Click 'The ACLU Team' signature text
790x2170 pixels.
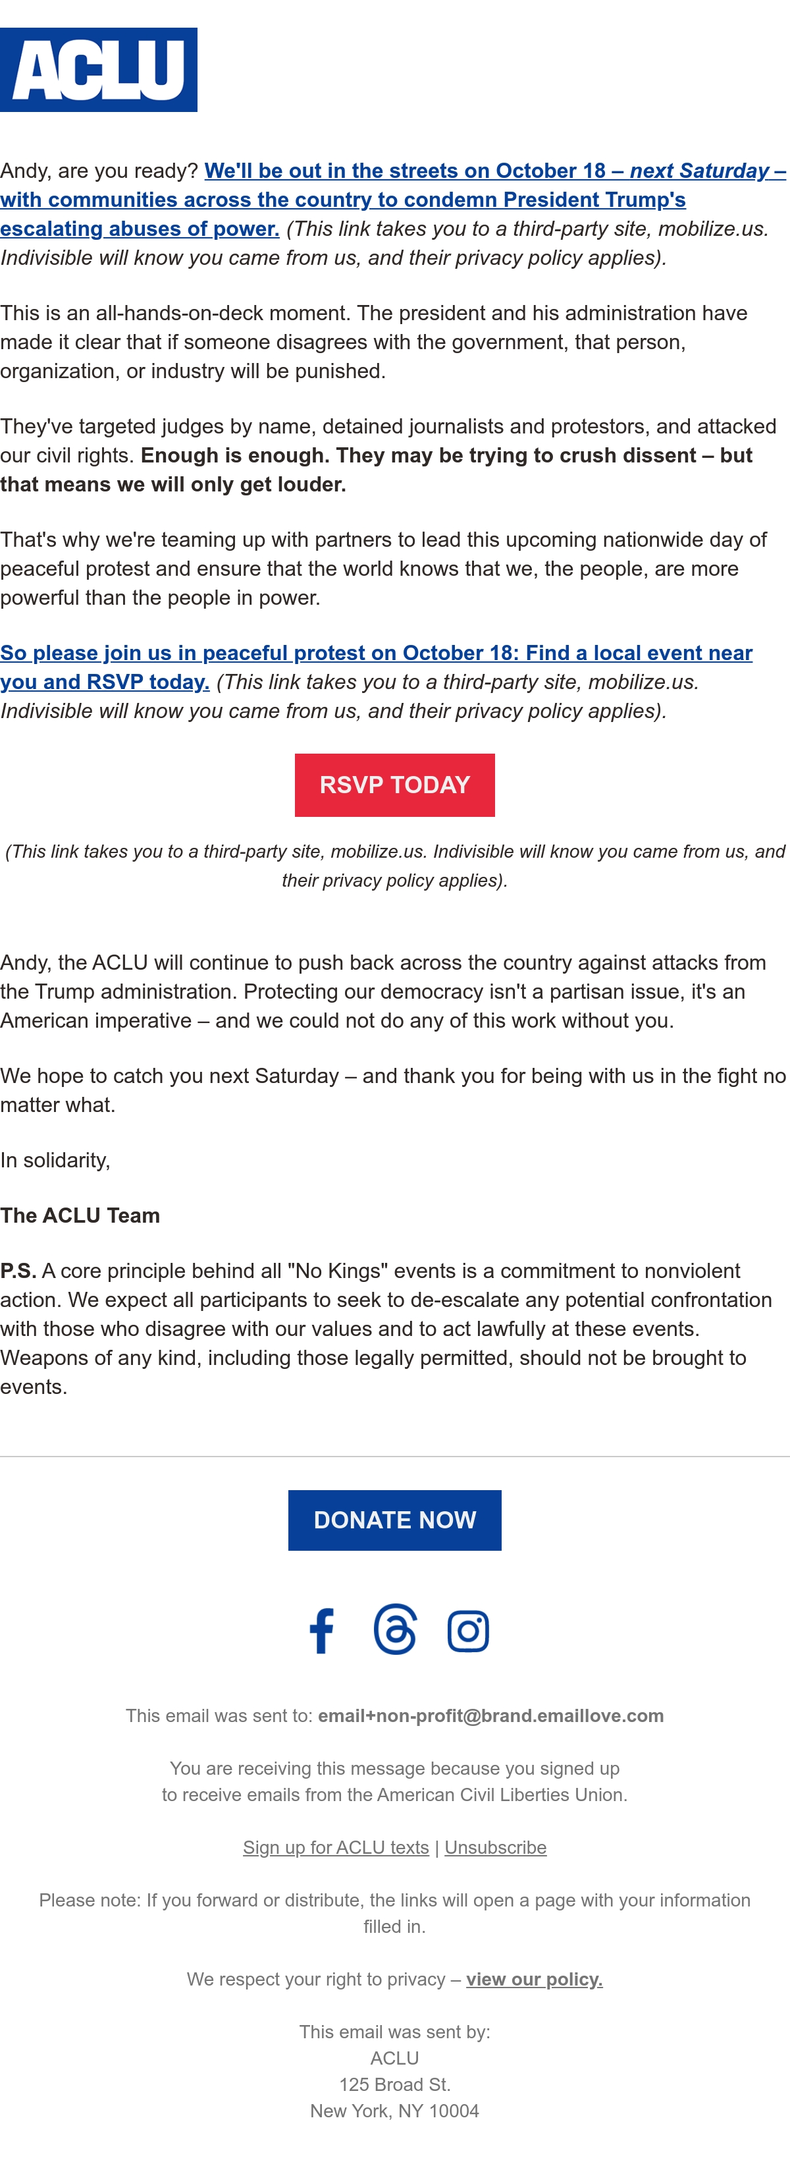point(80,1215)
